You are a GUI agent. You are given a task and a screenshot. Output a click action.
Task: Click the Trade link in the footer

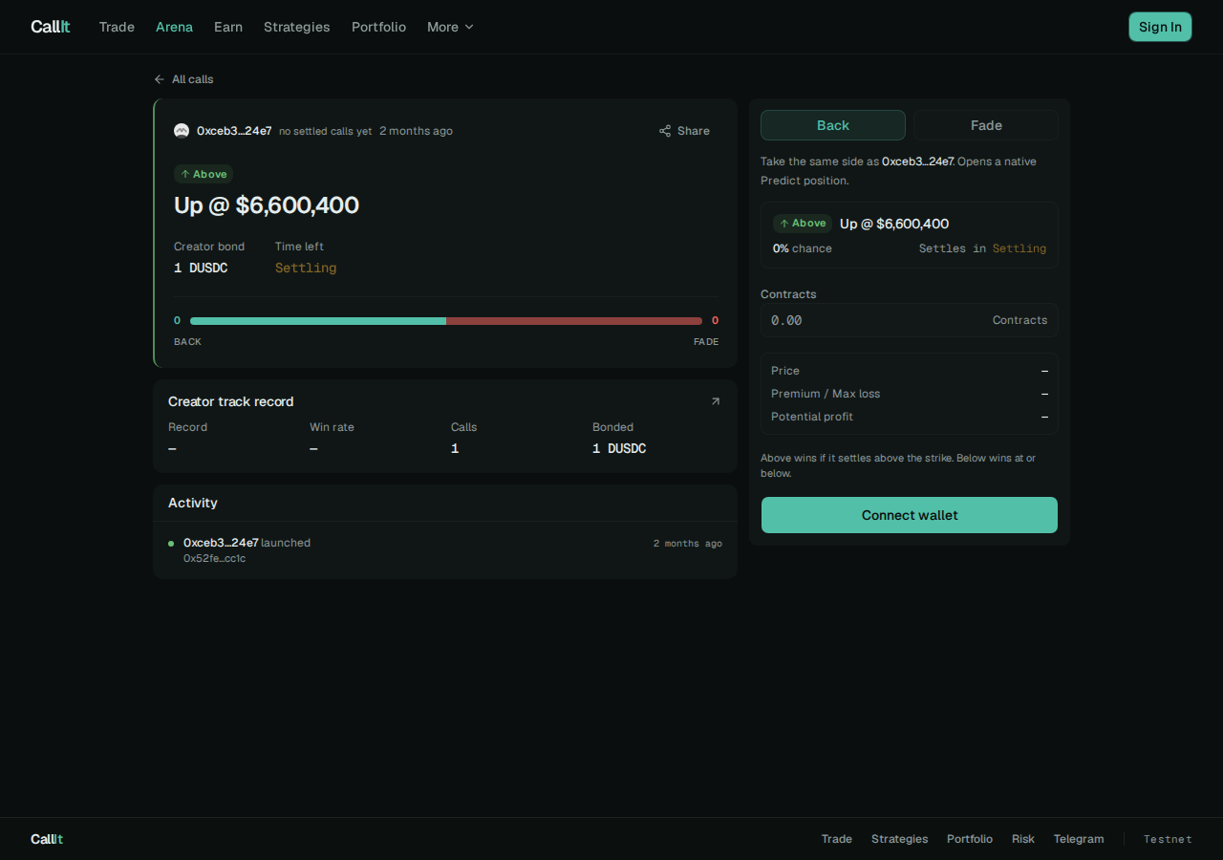pos(837,839)
